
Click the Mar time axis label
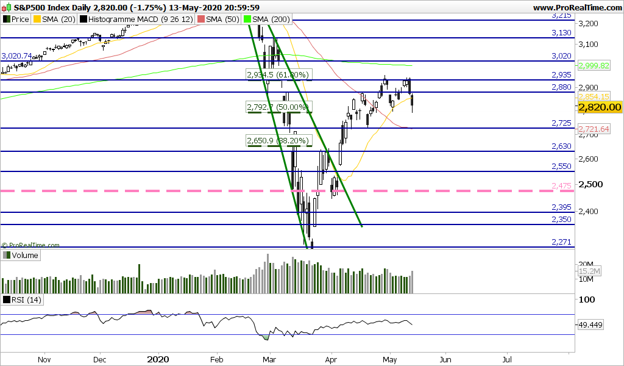(269, 360)
